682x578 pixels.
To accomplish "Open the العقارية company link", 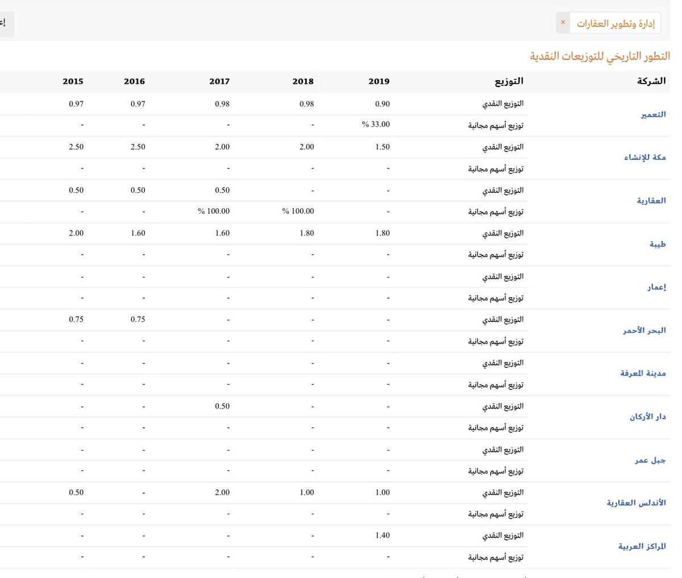I will 651,201.
